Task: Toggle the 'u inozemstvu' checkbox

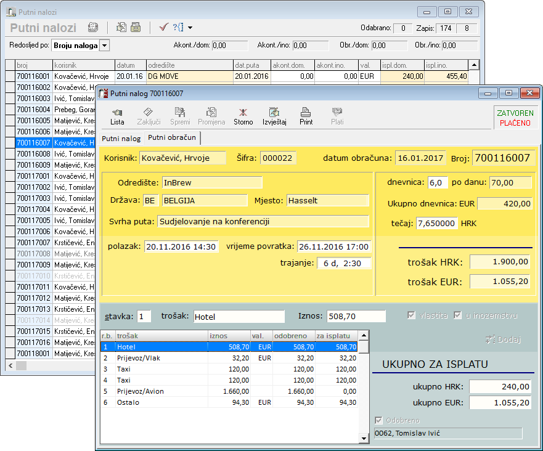Action: (457, 315)
